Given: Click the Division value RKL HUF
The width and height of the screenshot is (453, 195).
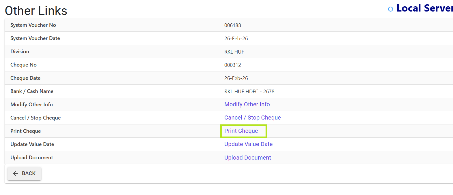Looking at the screenshot, I should click(234, 52).
